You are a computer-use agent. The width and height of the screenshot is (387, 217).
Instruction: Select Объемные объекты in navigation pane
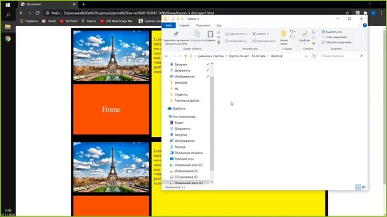(x=188, y=153)
